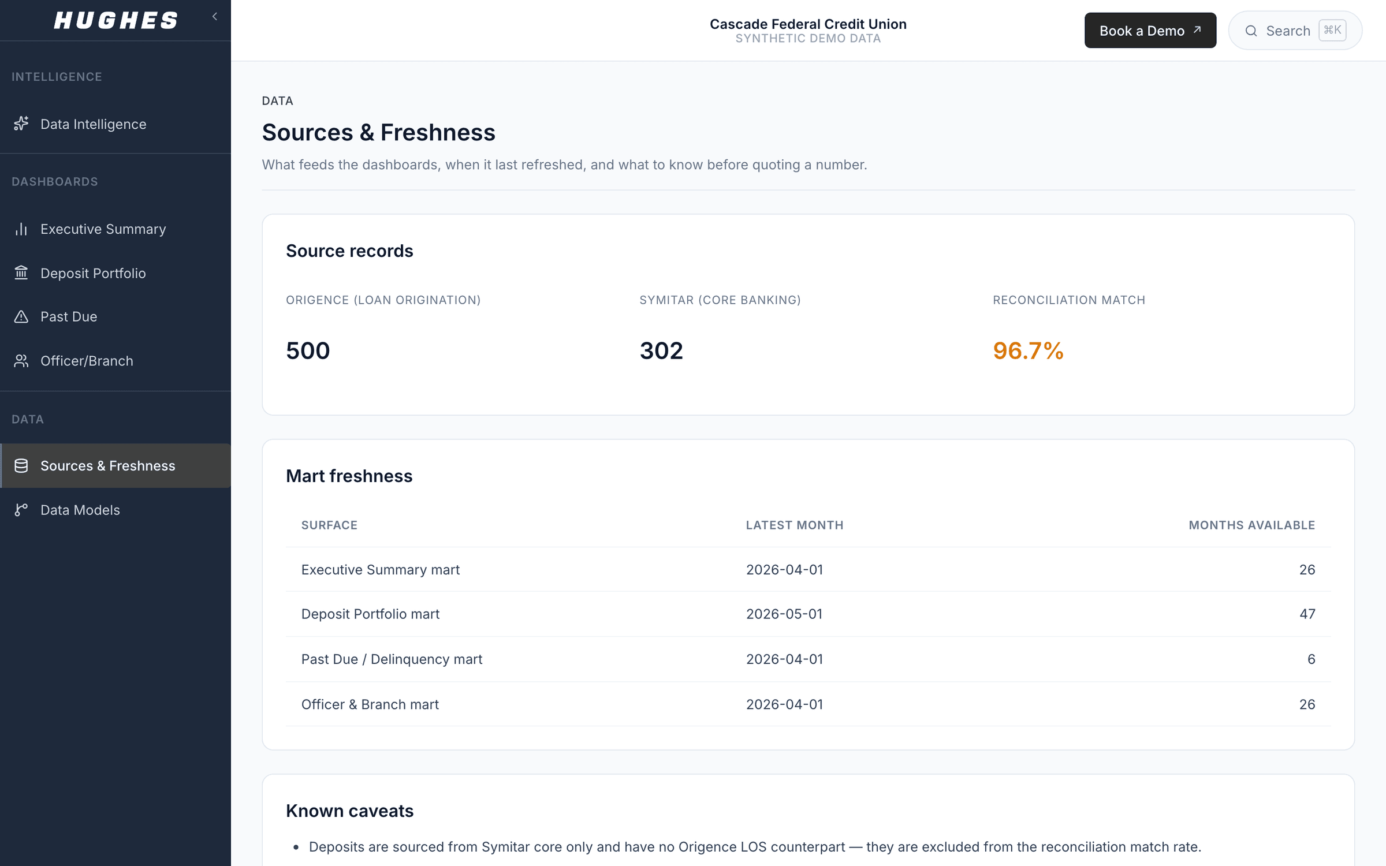1386x866 pixels.
Task: Click the Known caveats heading
Action: tap(349, 811)
